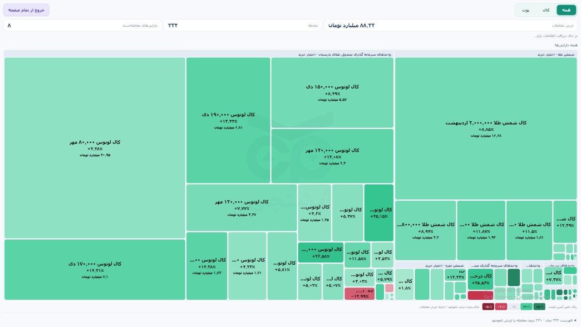Select the gold bar call tile showing +11.5%
Viewport: 581px width, 327px height.
tap(529, 230)
